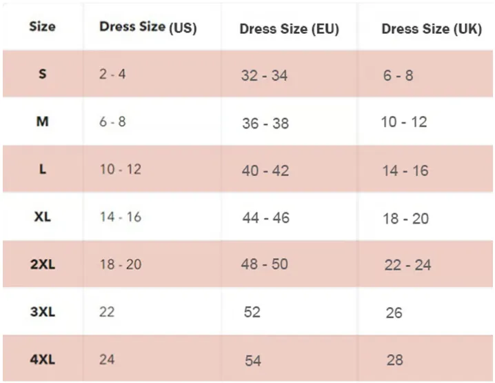Screen dimensions: 495x383
Task: Click US size value 10 - 12
Action: pyautogui.click(x=121, y=170)
